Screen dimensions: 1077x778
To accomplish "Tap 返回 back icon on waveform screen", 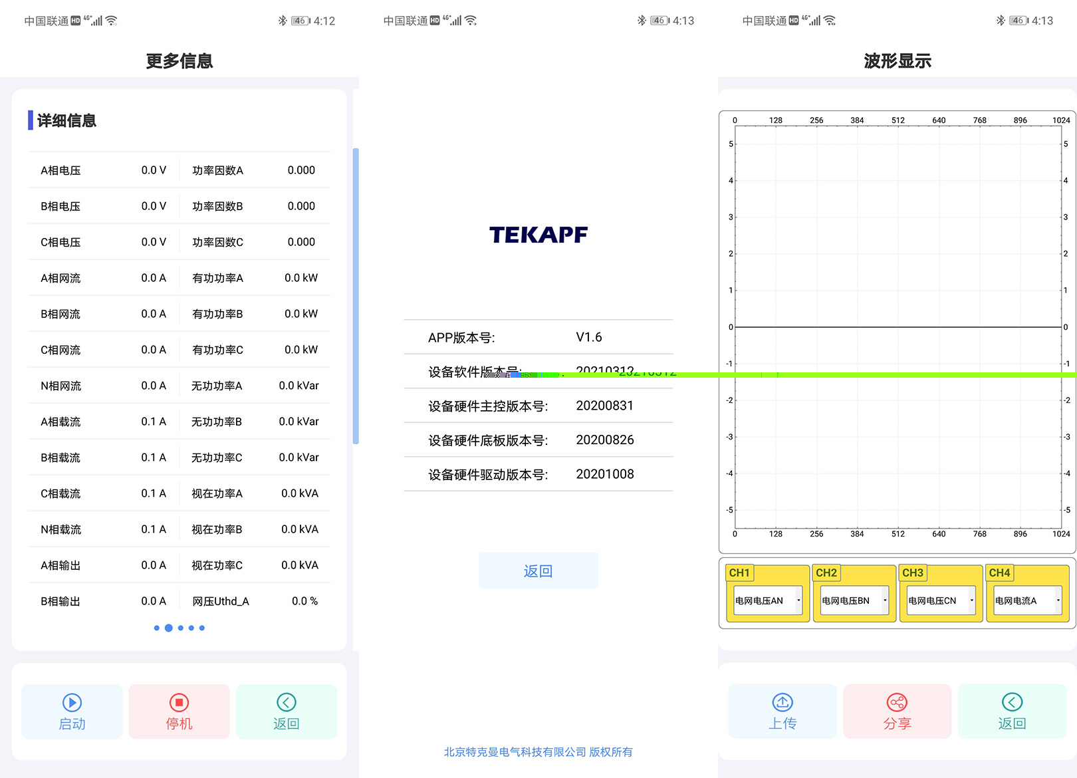I will click(1012, 702).
